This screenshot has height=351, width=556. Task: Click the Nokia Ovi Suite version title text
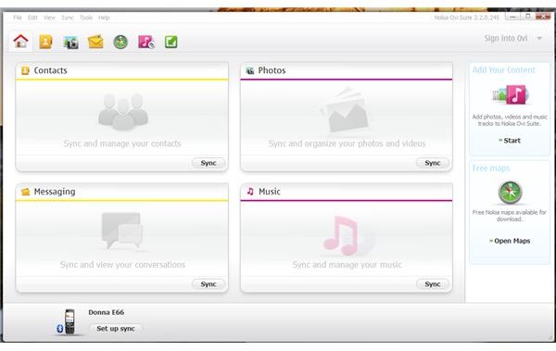[x=467, y=18]
